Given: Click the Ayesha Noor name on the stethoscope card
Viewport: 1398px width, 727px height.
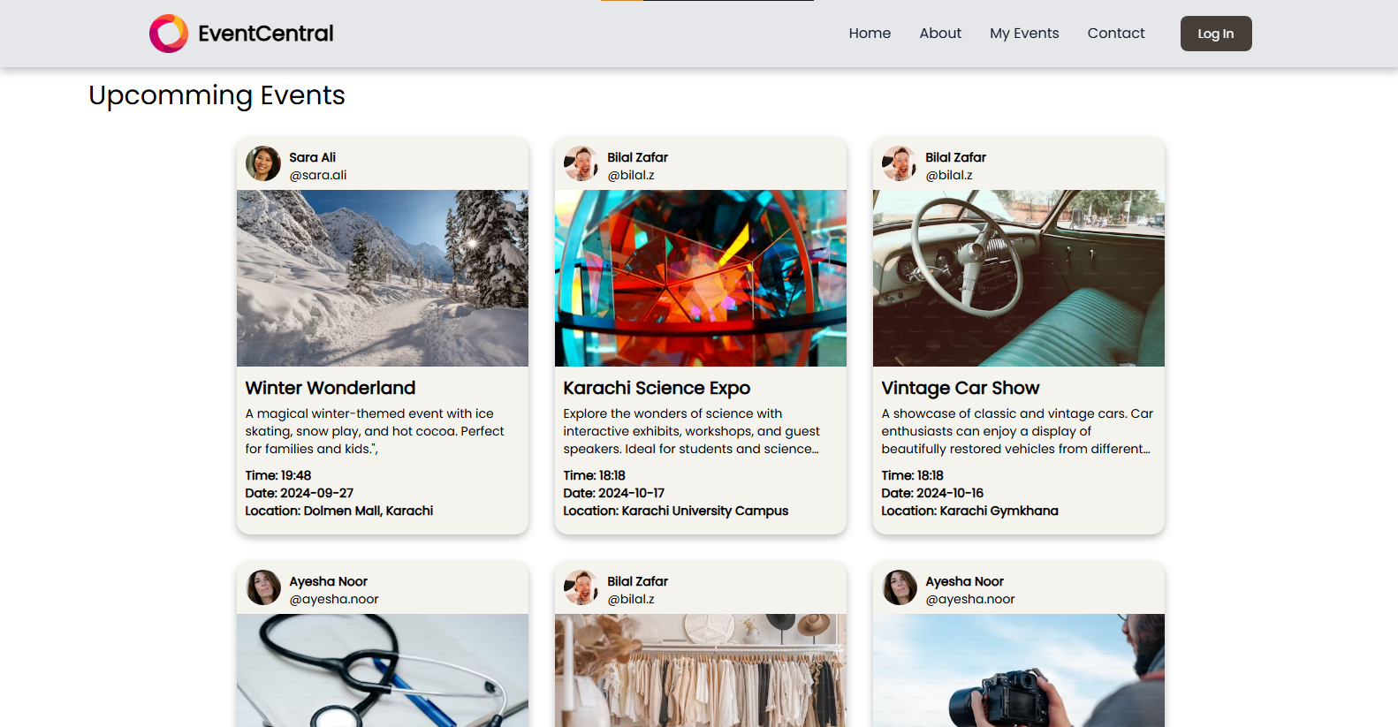Looking at the screenshot, I should pos(329,581).
